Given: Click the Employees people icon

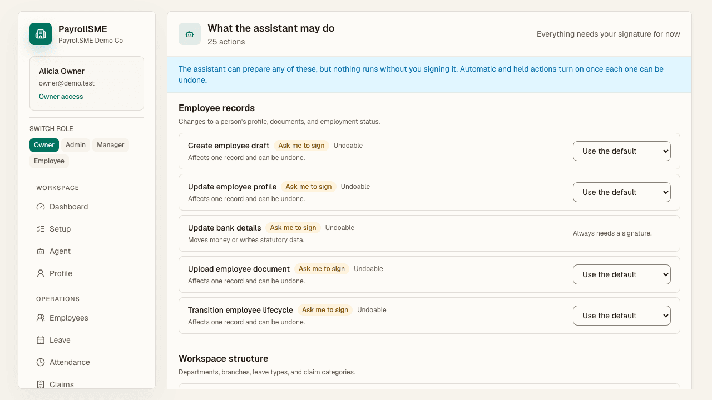Looking at the screenshot, I should (41, 318).
